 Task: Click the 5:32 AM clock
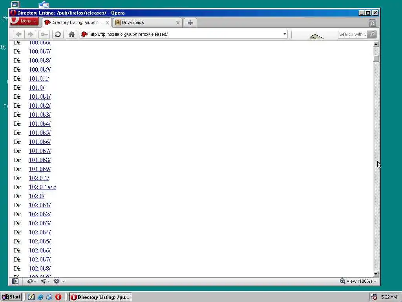coord(389,297)
